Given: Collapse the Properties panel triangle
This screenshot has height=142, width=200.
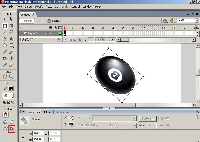Looking at the screenshot, I should pyautogui.click(x=23, y=112).
